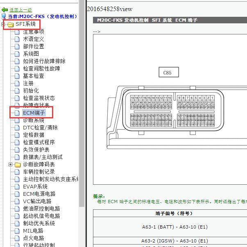Open the 基本检查 entry

point(34,76)
